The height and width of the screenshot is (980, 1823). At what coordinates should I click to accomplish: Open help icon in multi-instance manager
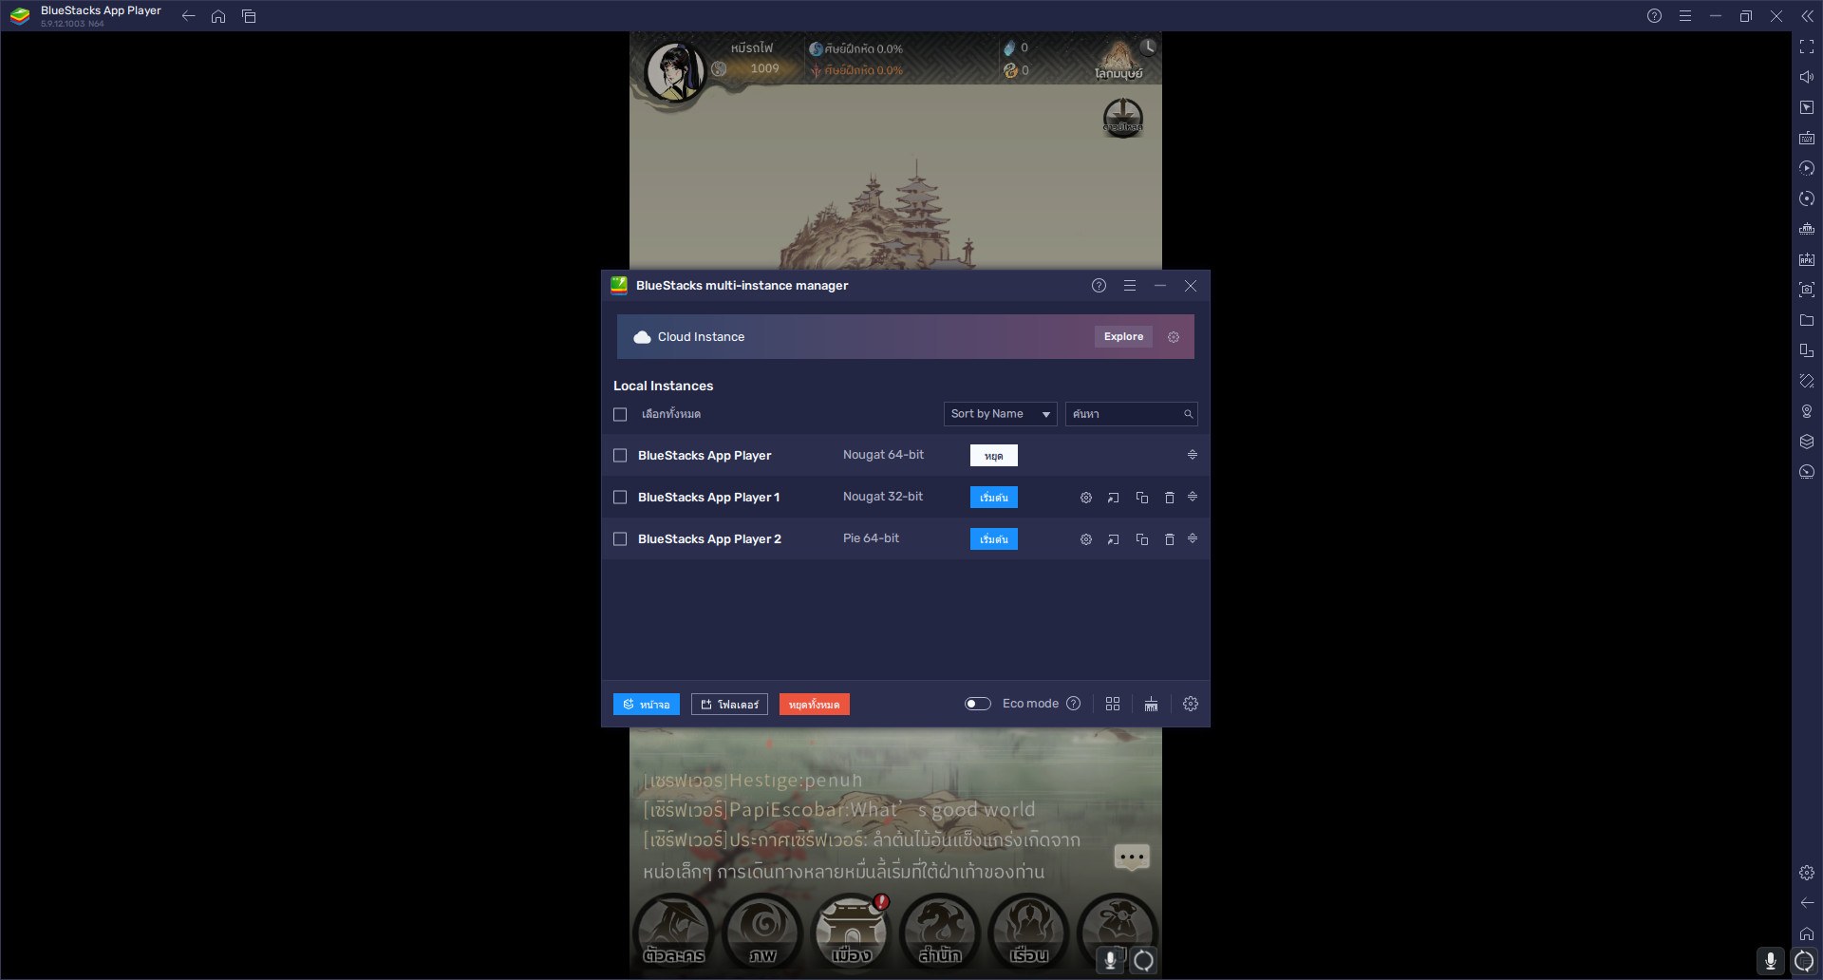tap(1099, 286)
